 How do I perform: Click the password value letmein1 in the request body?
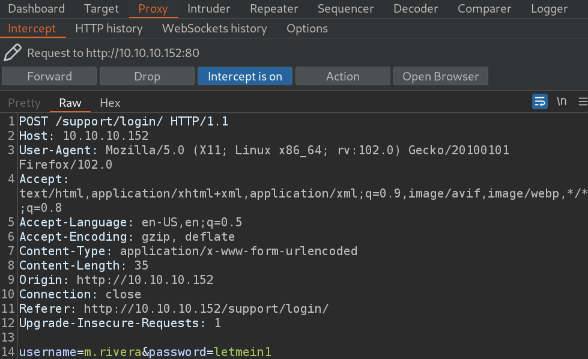coord(243,352)
